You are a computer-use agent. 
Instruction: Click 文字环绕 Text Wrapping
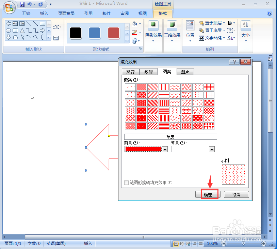210,38
